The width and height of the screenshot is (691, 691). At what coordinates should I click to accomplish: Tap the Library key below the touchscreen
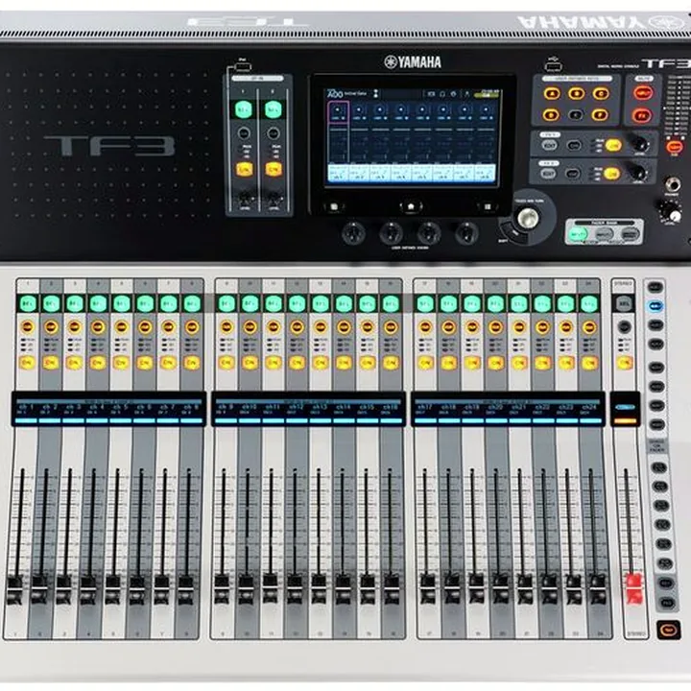pyautogui.click(x=335, y=206)
